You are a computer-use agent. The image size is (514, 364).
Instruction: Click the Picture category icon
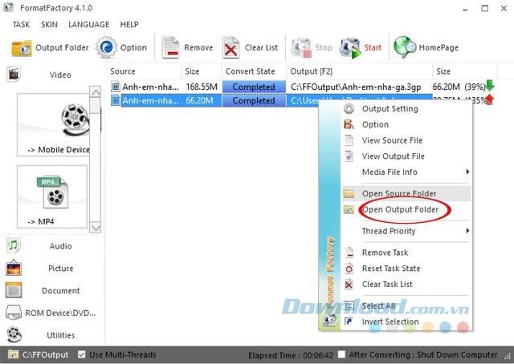[14, 268]
